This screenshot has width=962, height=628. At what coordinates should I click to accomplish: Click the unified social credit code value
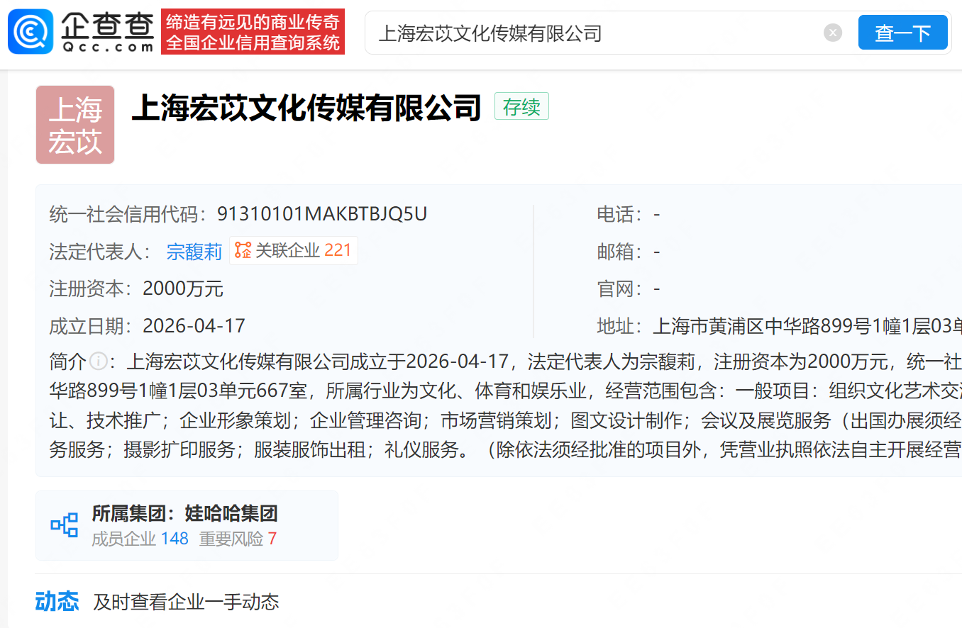tap(322, 214)
